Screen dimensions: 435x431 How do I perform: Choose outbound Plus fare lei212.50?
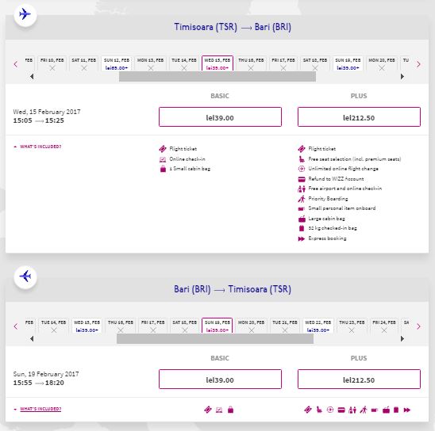pos(359,117)
